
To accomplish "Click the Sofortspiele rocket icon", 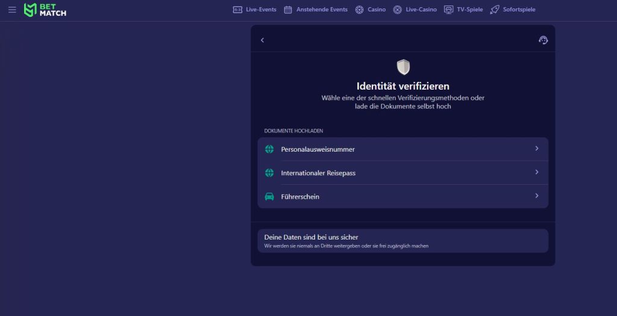I will pyautogui.click(x=495, y=10).
